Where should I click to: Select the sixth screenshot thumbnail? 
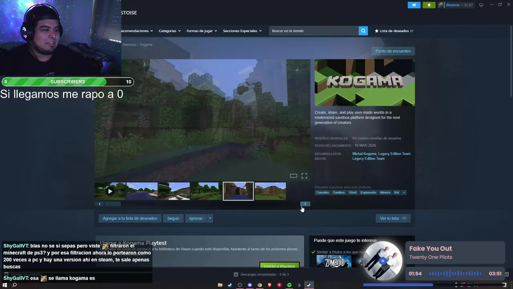pyautogui.click(x=270, y=191)
